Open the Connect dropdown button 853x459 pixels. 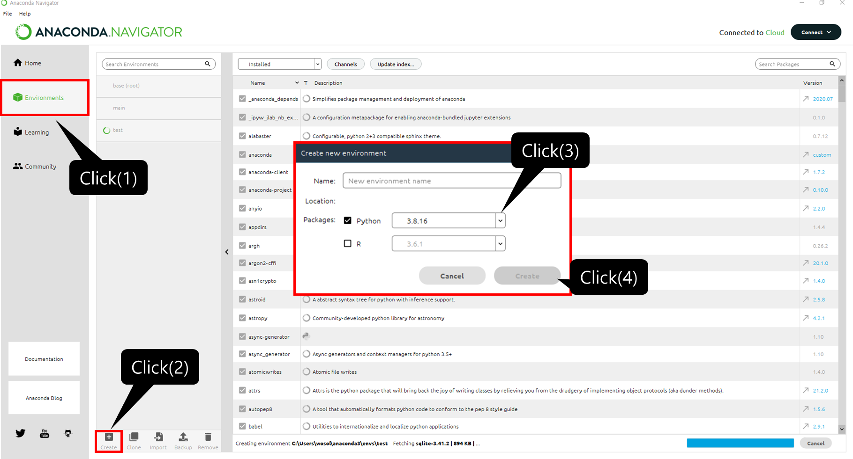[x=816, y=32]
